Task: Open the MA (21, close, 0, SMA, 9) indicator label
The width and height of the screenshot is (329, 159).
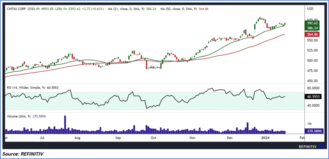Action: click(126, 9)
